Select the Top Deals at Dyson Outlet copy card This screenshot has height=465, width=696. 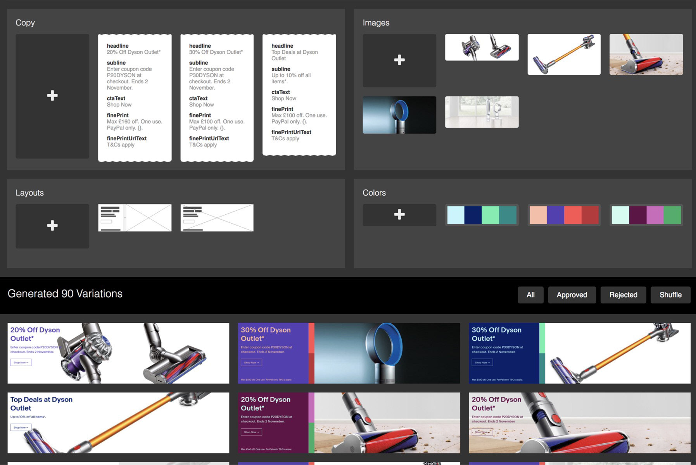tap(299, 95)
